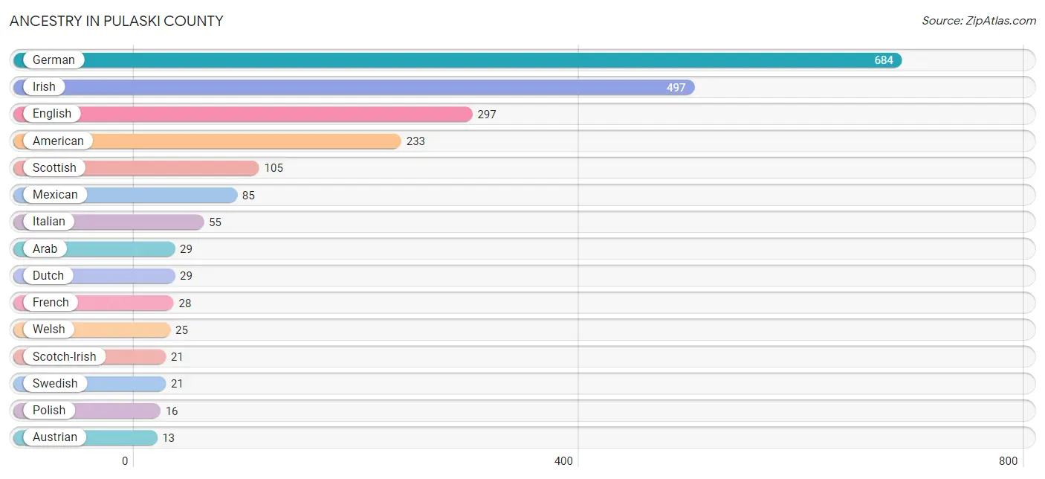
Task: Click the value 16 beside Polish bar
Action: pyautogui.click(x=172, y=411)
